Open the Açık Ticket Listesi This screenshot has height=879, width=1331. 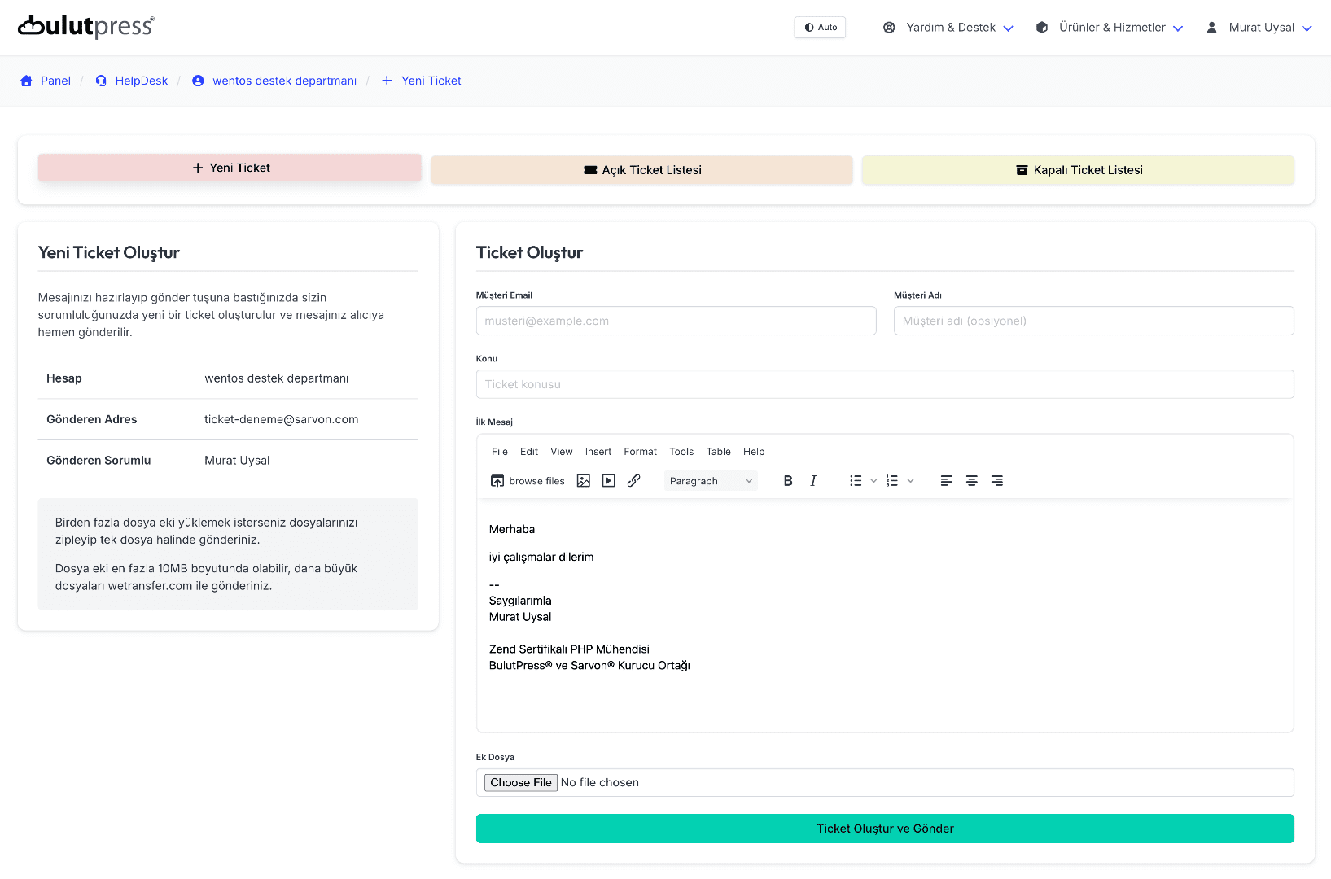coord(641,169)
